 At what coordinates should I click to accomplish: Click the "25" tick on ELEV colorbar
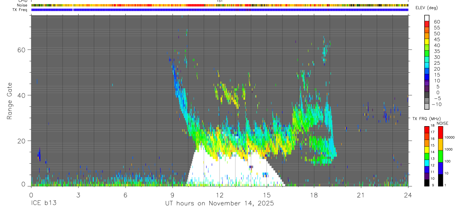click(437, 63)
